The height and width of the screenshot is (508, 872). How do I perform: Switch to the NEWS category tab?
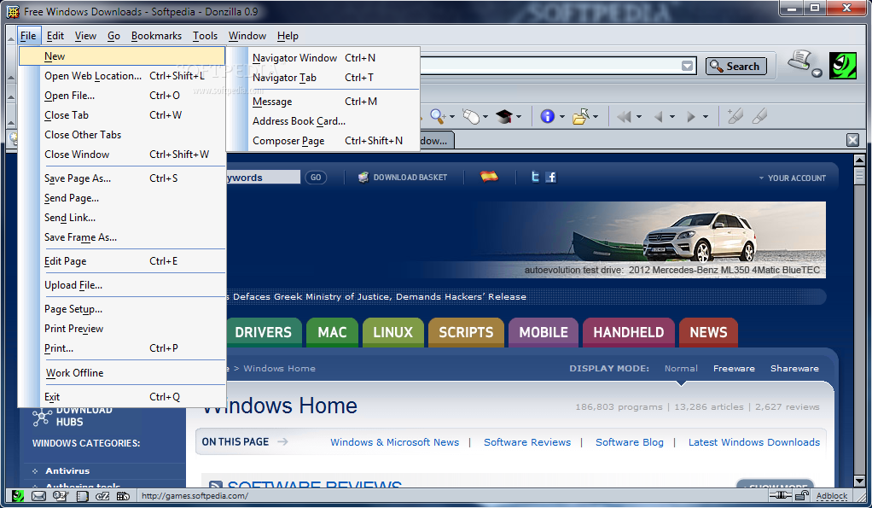coord(708,332)
